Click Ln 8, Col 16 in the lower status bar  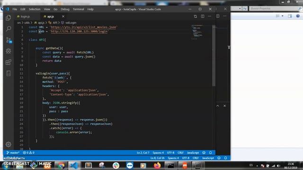click(158, 158)
